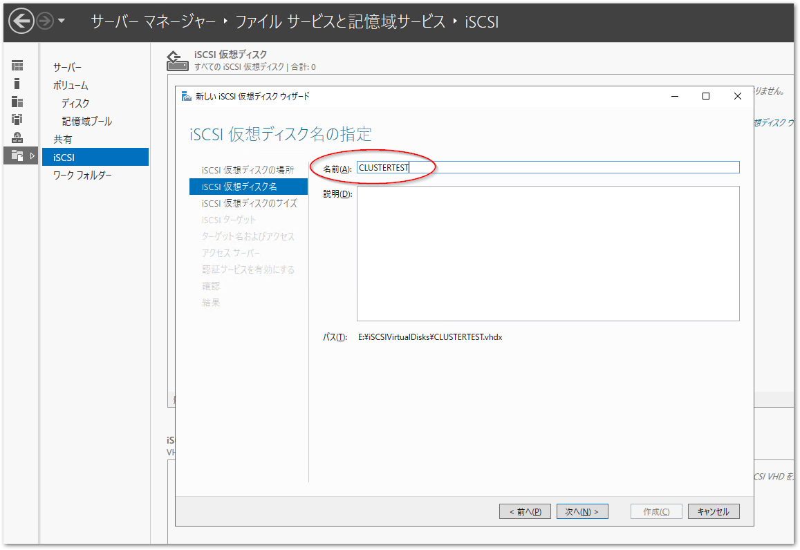
Task: Expand File and Storage Services arrow
Action: pyautogui.click(x=32, y=155)
